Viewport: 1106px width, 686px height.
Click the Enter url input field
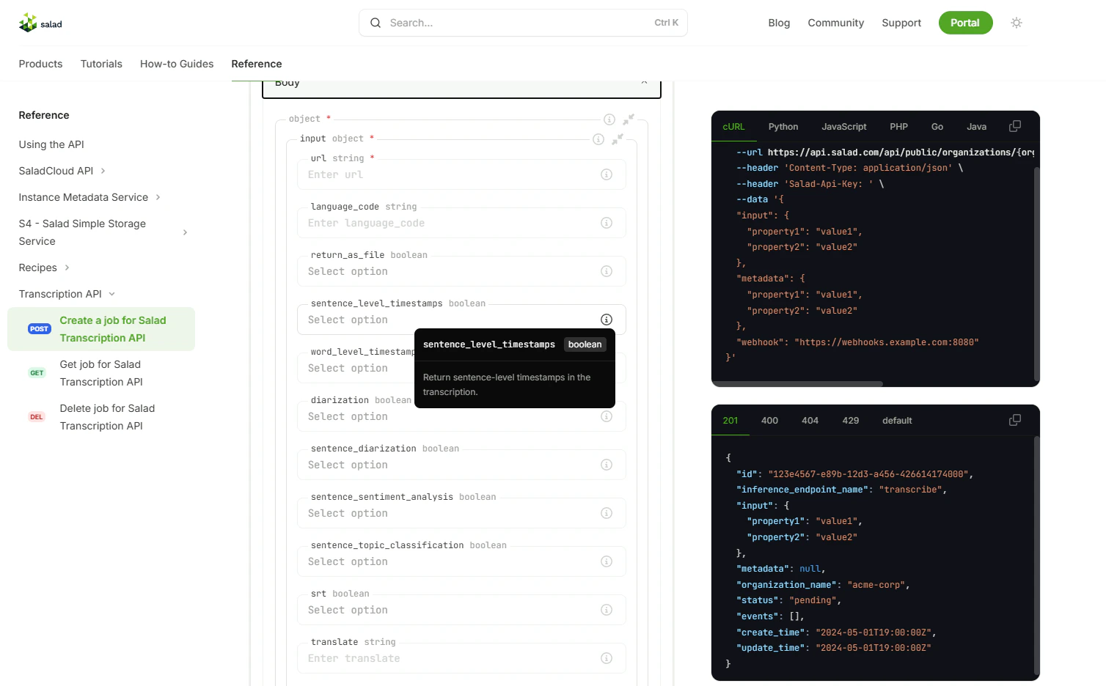461,174
